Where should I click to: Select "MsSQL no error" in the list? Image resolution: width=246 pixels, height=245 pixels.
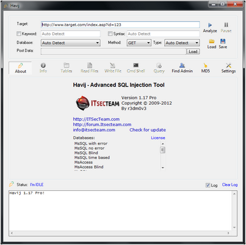click(89, 148)
